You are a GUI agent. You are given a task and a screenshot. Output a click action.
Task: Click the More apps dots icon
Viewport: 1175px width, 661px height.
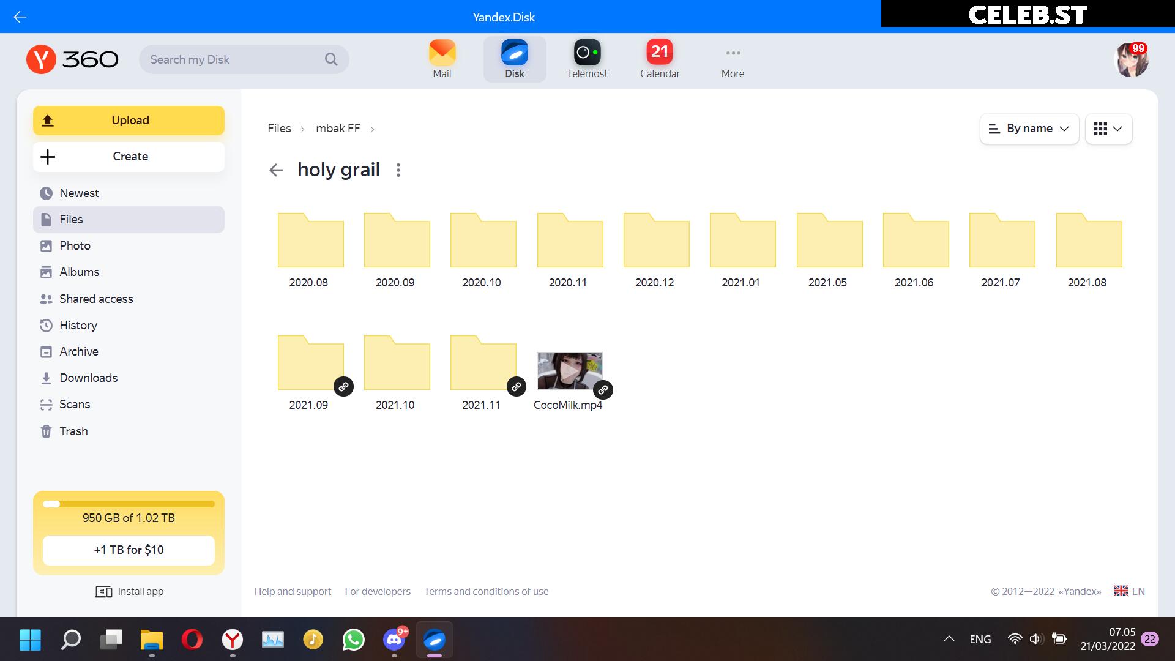click(x=733, y=53)
